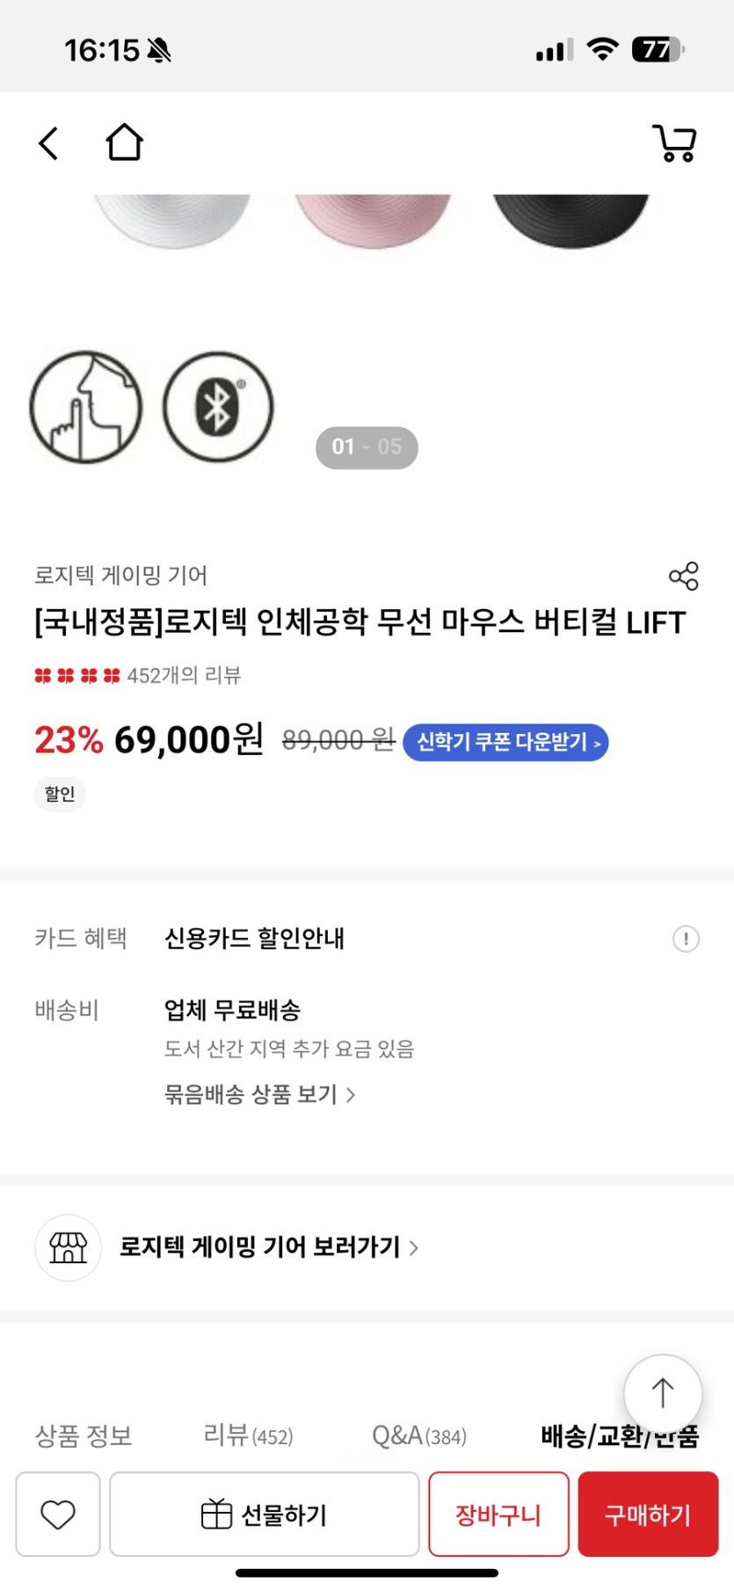Go to the home screen icon
Screen dimensions: 734x1591
click(x=124, y=142)
